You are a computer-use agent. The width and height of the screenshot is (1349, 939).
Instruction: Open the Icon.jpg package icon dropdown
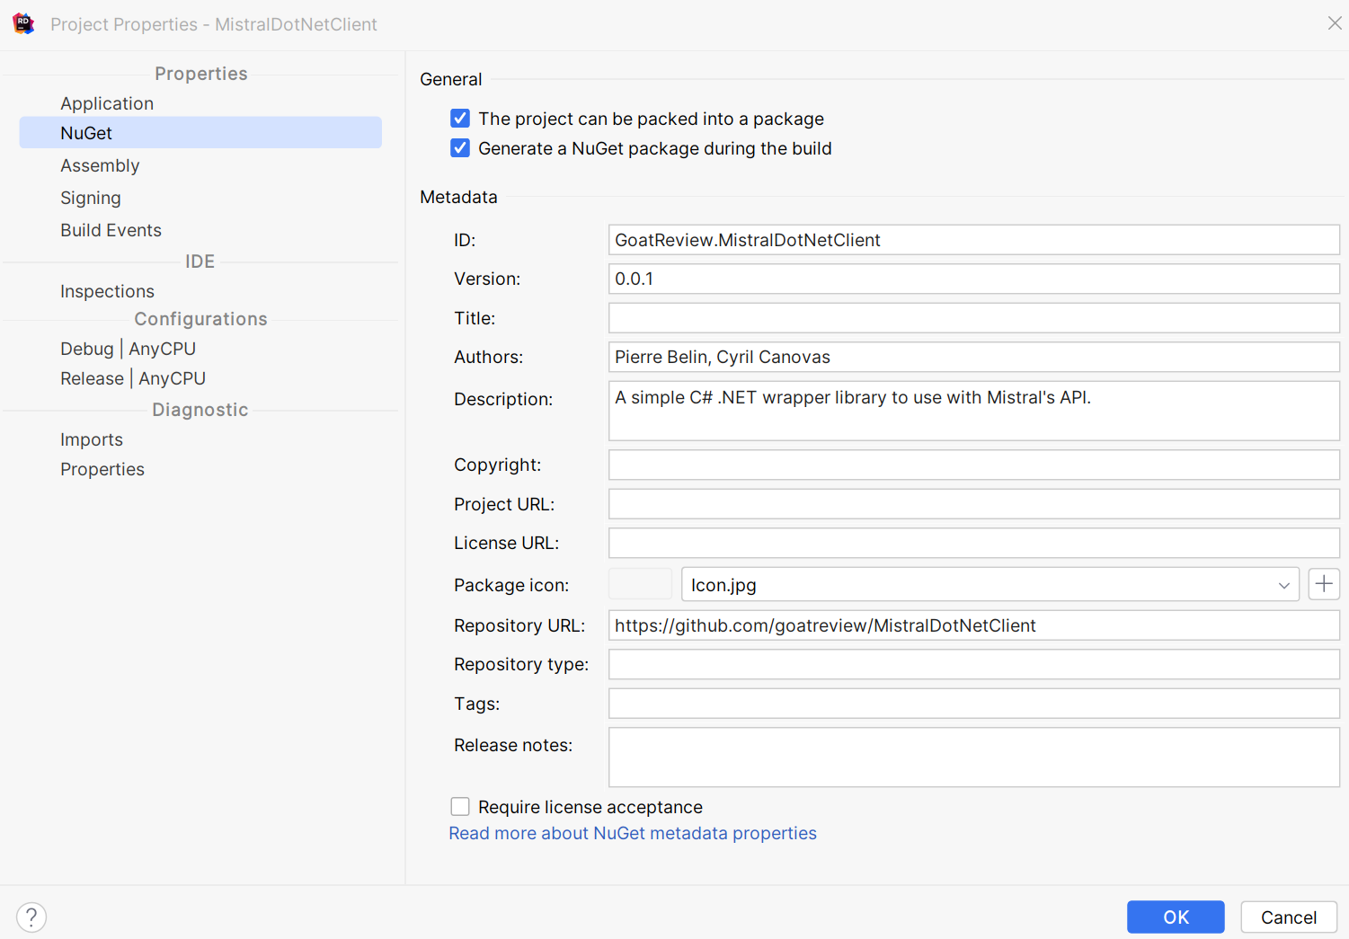pos(1283,584)
